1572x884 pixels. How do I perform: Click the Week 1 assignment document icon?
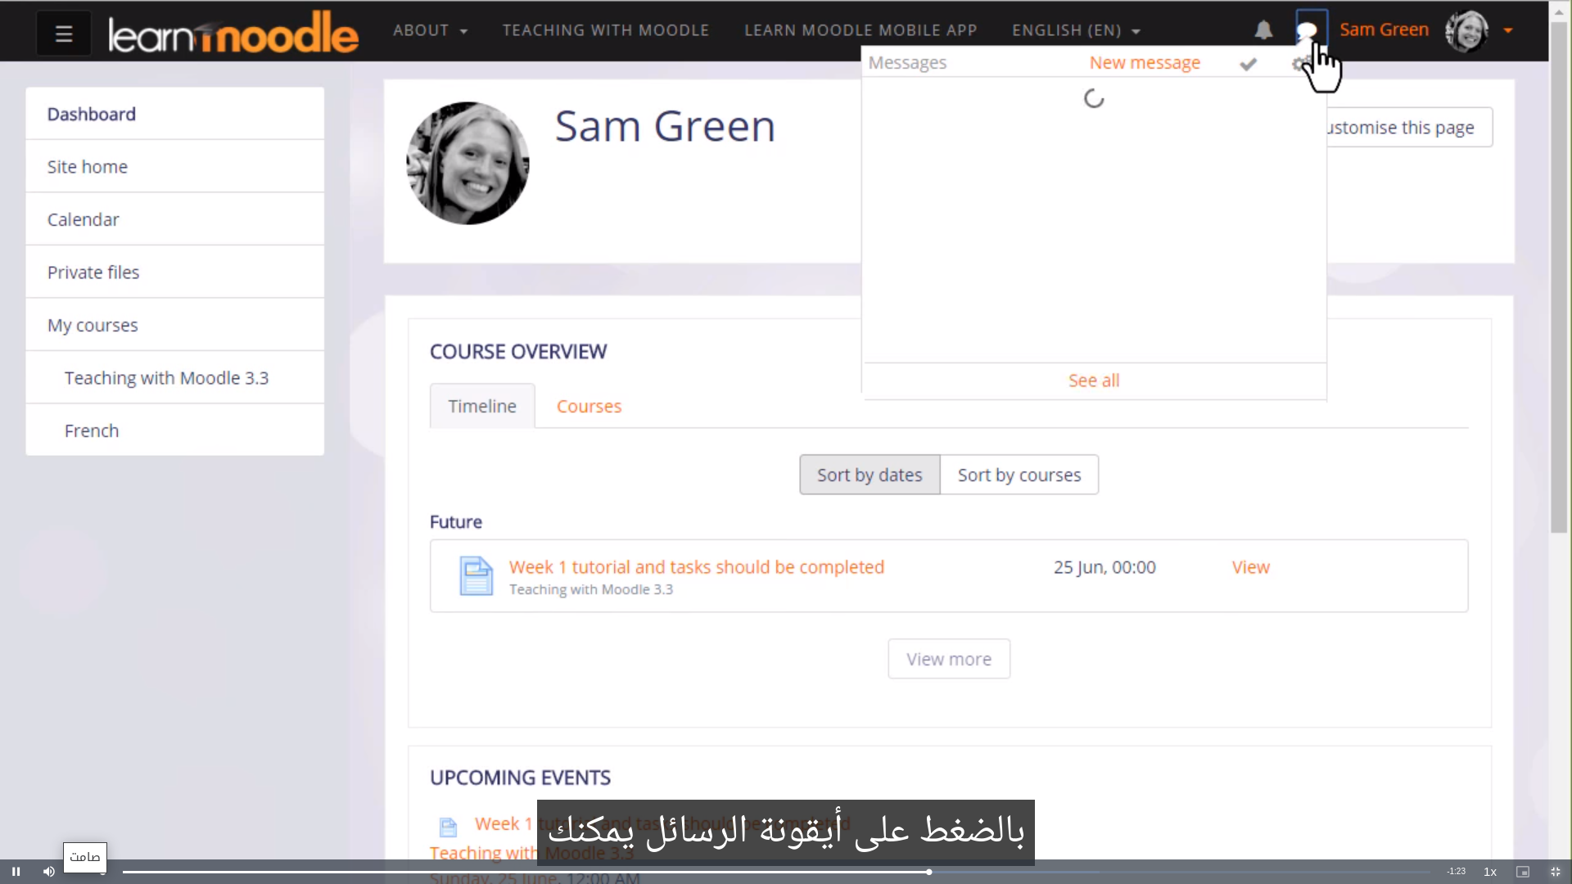pyautogui.click(x=476, y=575)
